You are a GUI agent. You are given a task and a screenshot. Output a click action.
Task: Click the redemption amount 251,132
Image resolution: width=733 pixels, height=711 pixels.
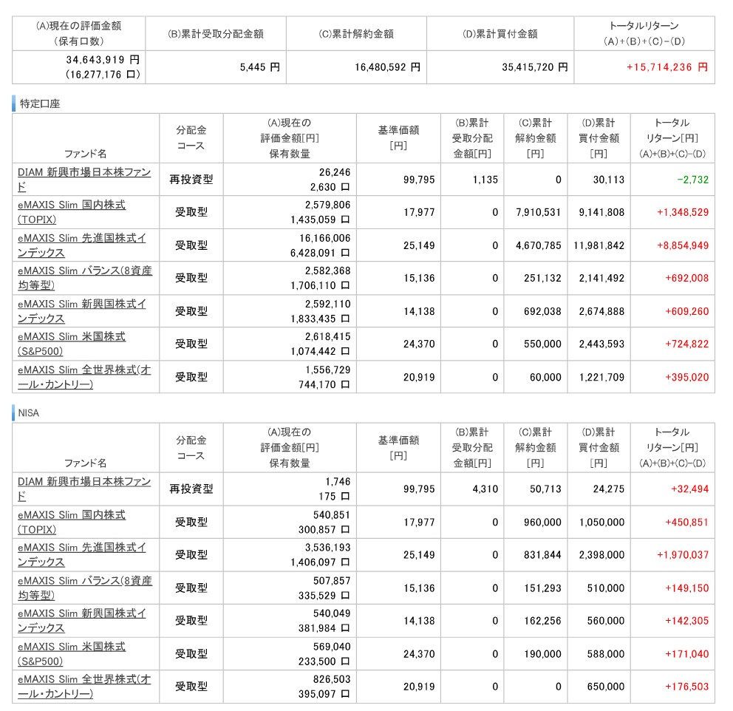pyautogui.click(x=542, y=279)
